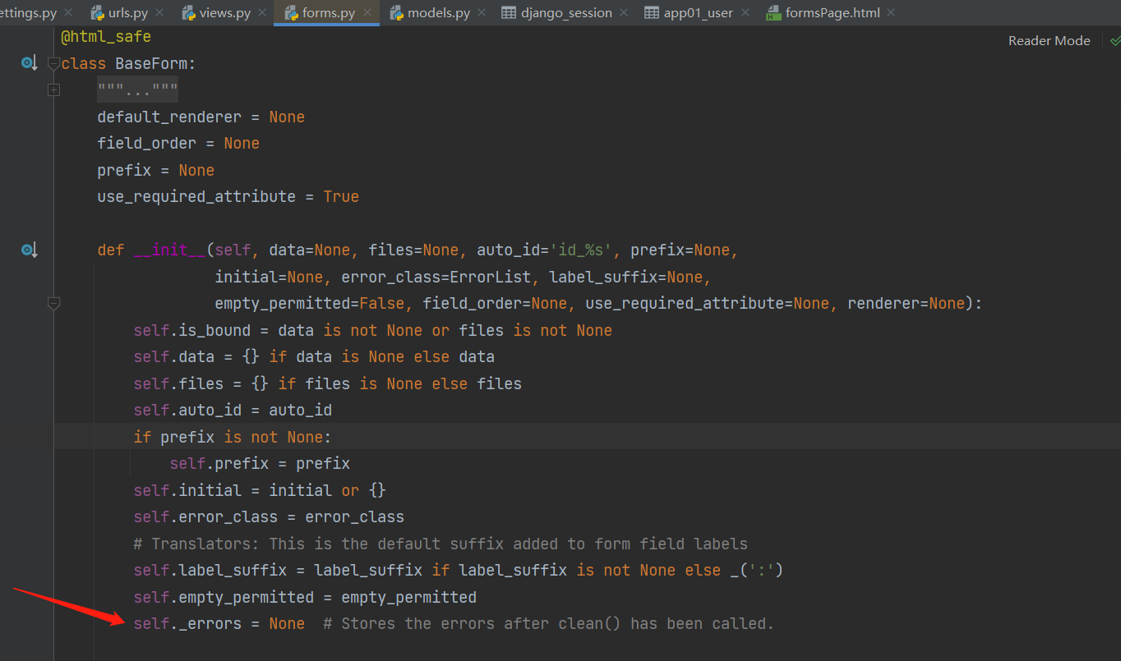
Task: Click the prefix = None class attribute line
Action: (155, 170)
